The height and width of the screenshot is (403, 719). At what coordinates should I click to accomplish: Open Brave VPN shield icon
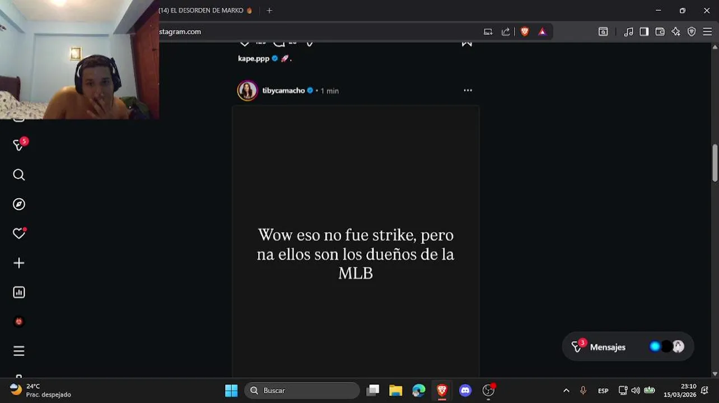point(692,32)
